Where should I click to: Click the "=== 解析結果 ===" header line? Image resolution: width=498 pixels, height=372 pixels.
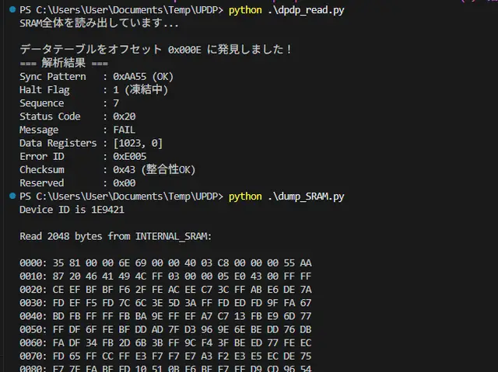point(64,63)
